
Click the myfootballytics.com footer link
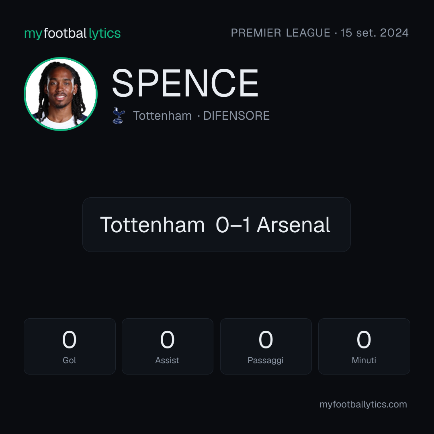tap(363, 404)
